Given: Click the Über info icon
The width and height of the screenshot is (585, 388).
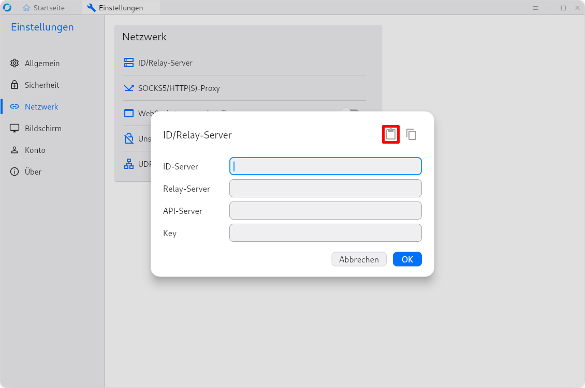Looking at the screenshot, I should click(x=14, y=172).
